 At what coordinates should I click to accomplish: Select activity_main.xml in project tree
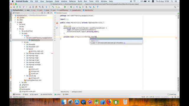37,51
